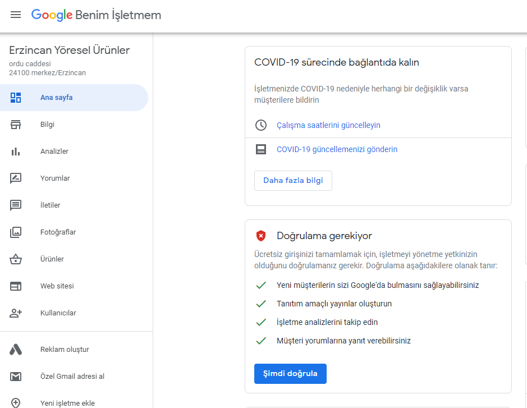
Task: Click Çalışma saatlerini güncelleyin link
Action: coord(328,125)
